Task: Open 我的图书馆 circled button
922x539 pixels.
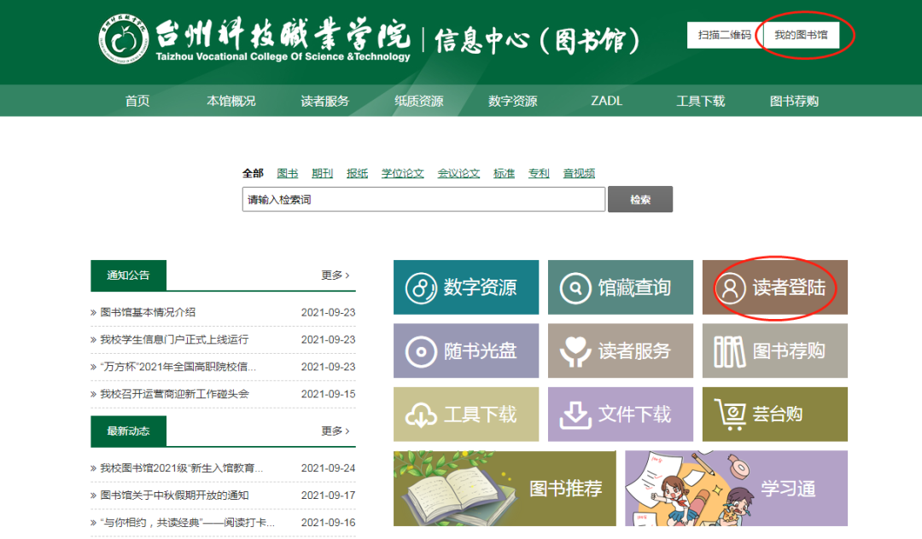Action: point(801,35)
